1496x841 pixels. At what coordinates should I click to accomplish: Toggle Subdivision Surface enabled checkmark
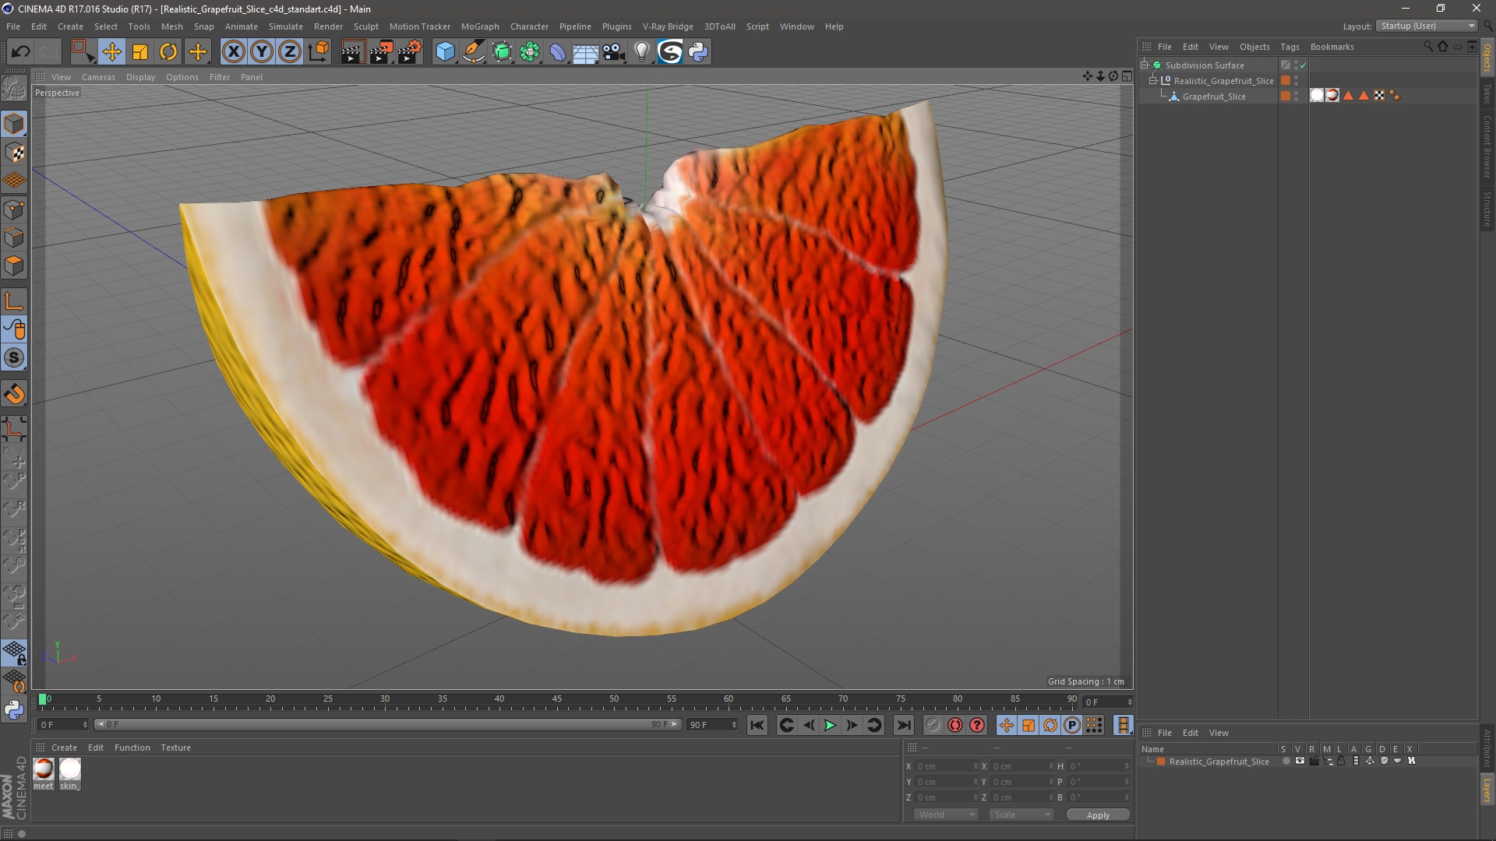(x=1304, y=65)
